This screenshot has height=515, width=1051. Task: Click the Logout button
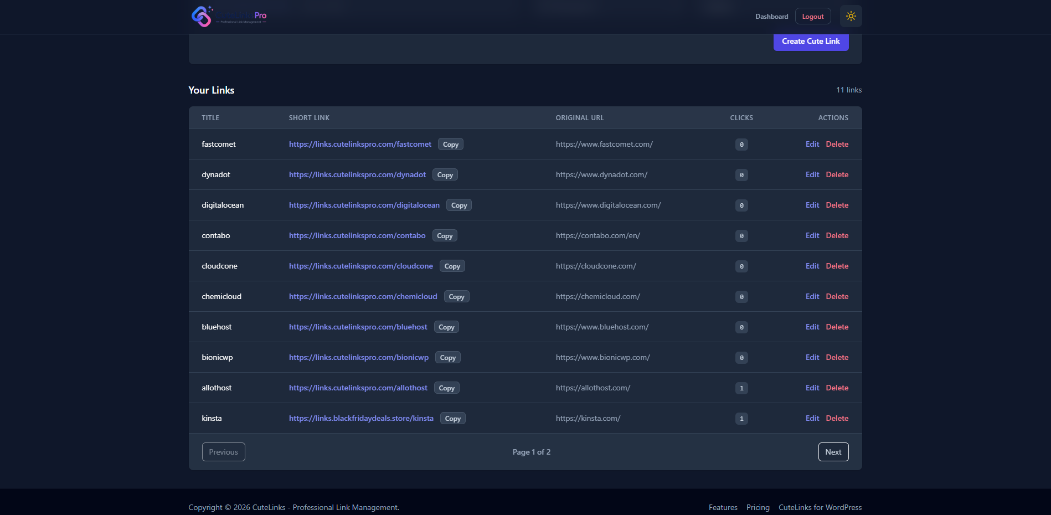pyautogui.click(x=813, y=17)
